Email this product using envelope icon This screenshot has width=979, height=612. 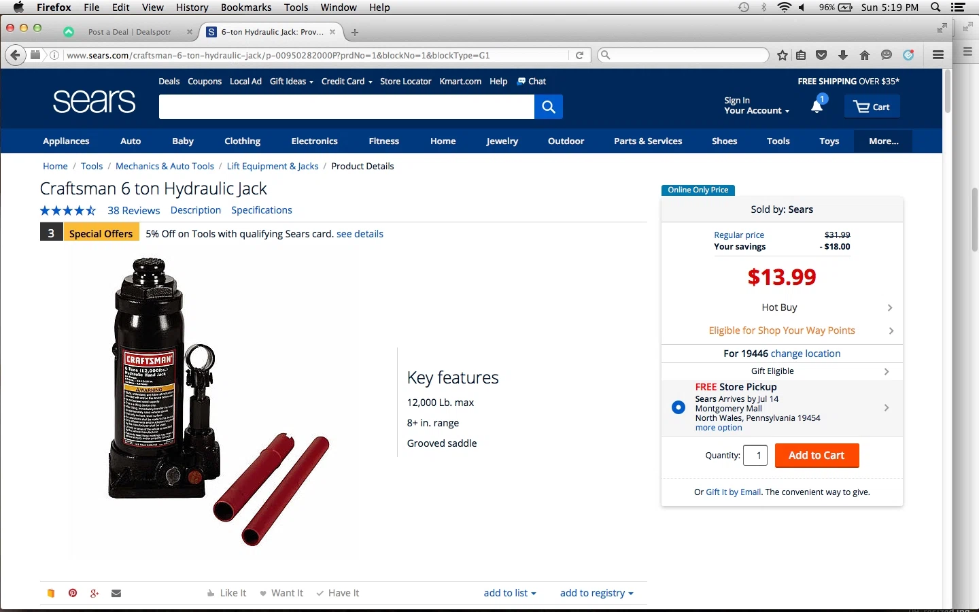tap(116, 593)
